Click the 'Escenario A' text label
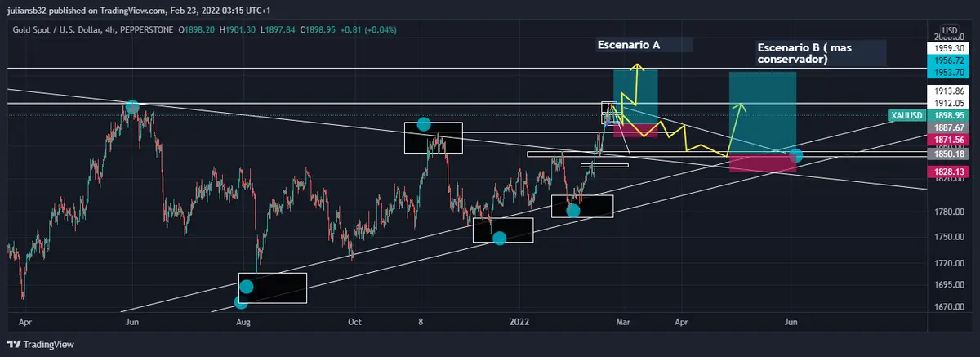The image size is (980, 357). 629,46
